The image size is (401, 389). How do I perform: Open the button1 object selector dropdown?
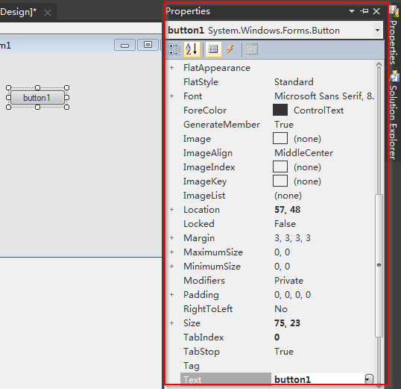click(377, 30)
